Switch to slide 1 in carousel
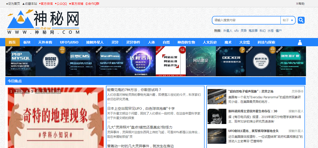 tap(11, 91)
